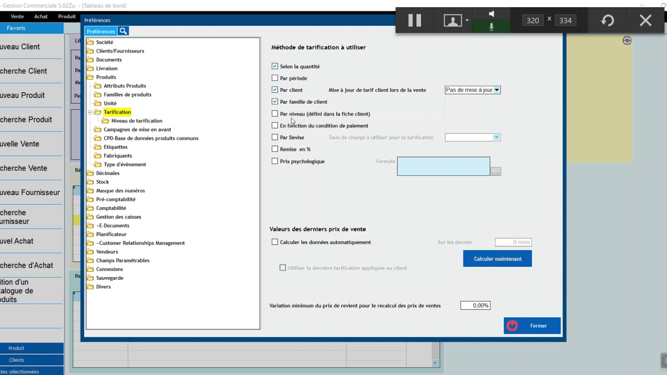Click the search magnifier icon beside Préférences
This screenshot has width=667, height=375.
pos(123,31)
